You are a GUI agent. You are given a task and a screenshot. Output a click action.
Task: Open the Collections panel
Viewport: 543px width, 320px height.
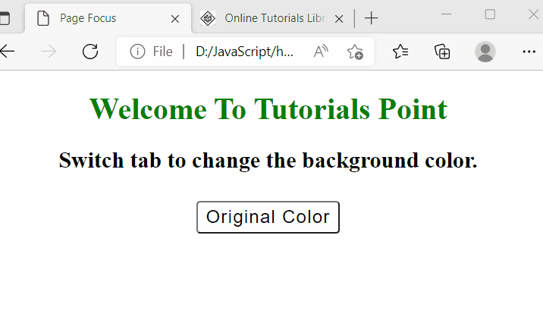(442, 52)
